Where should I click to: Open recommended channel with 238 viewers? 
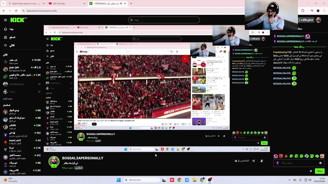click(22, 127)
